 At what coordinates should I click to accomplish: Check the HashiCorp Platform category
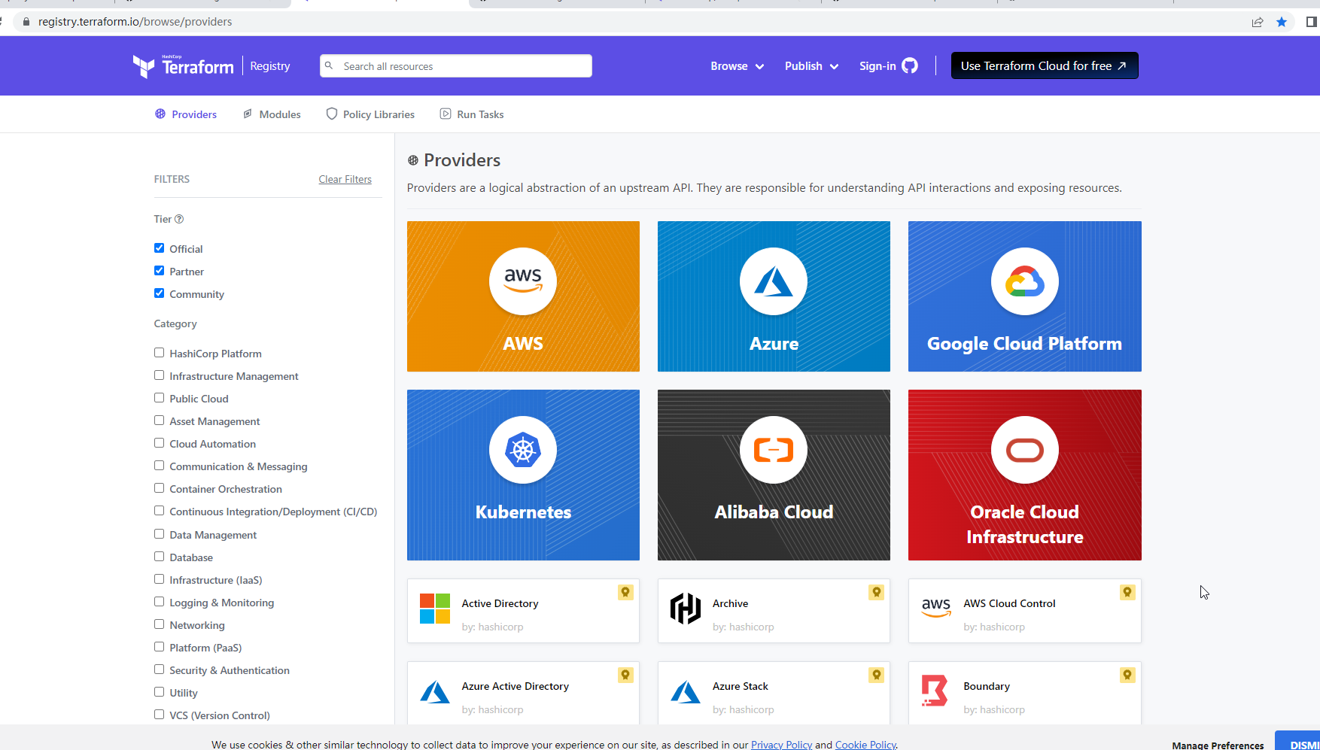pyautogui.click(x=159, y=353)
